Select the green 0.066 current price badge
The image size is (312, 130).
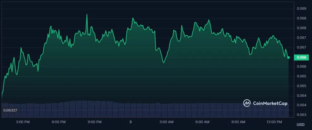[300, 57]
